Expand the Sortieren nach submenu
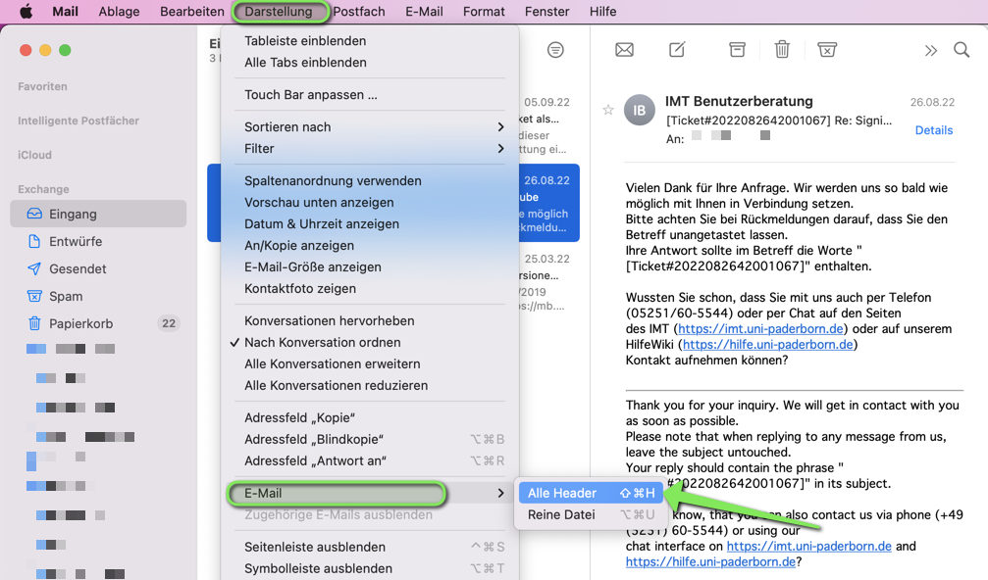988x580 pixels. tap(370, 127)
